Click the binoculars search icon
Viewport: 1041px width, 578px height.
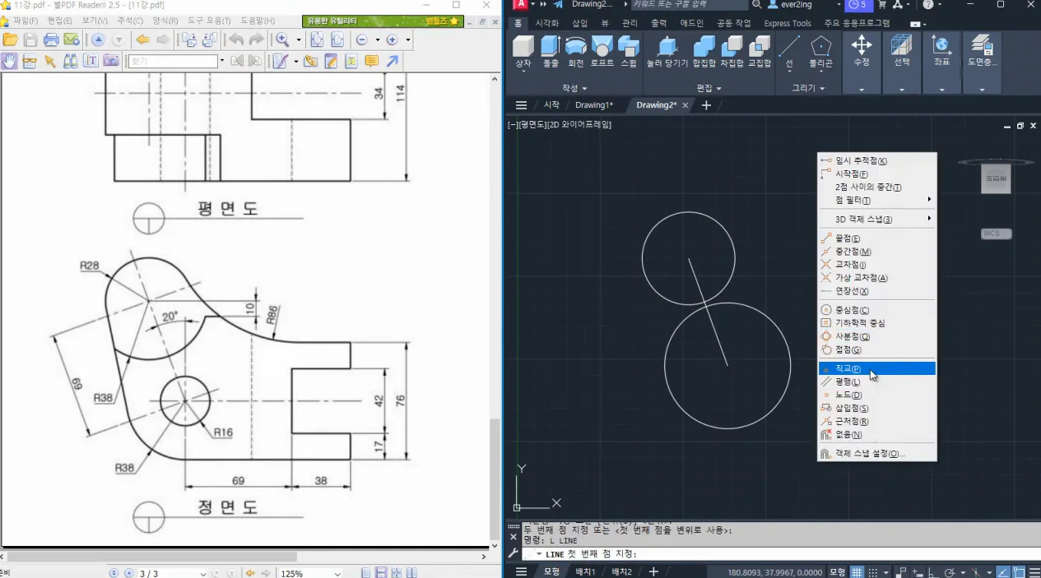[x=71, y=61]
